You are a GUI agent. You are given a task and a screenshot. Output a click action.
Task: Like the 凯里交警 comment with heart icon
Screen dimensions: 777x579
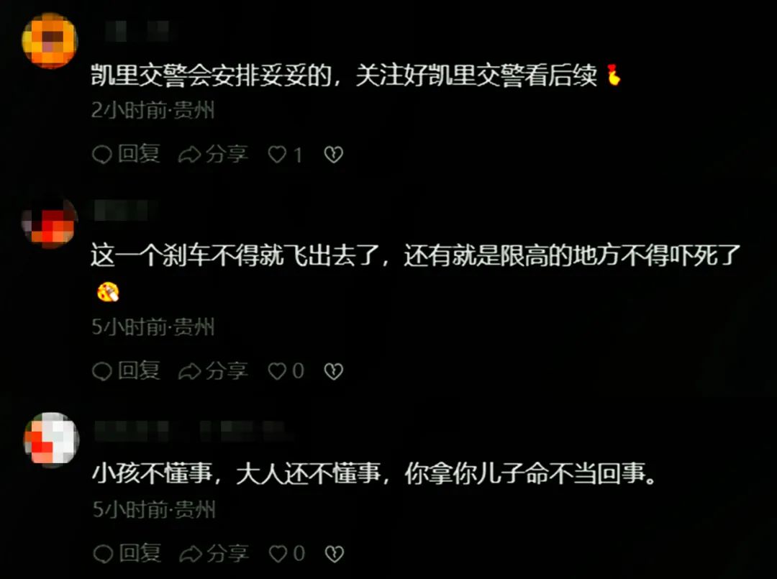click(x=277, y=155)
